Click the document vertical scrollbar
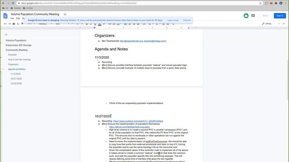This screenshot has height=162, width=289. coord(288,80)
